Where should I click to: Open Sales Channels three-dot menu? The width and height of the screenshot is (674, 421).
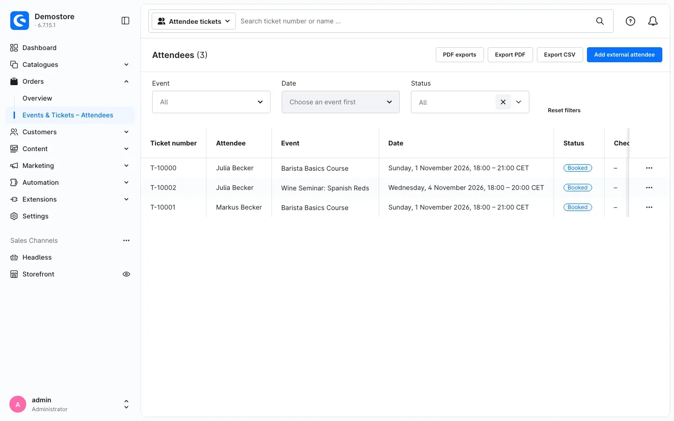(126, 240)
